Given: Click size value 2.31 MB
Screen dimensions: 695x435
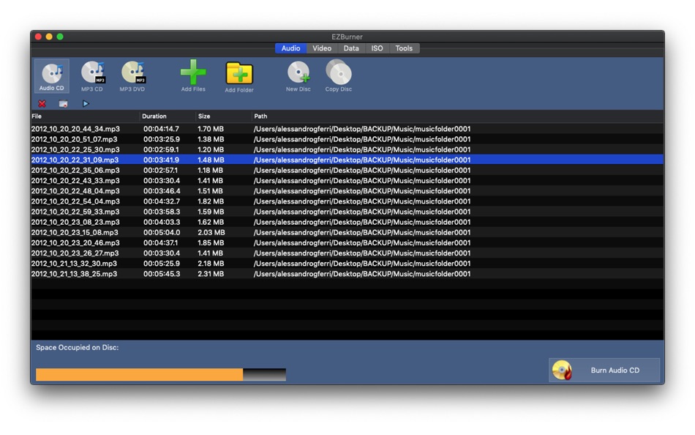Looking at the screenshot, I should 211,274.
